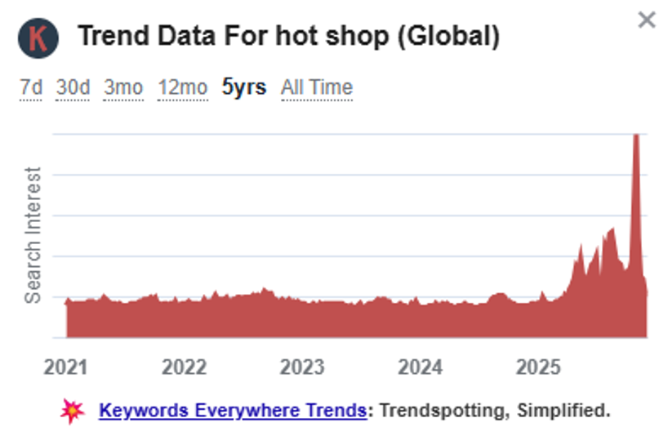Image resolution: width=668 pixels, height=427 pixels.
Task: Click the 2024 x-axis label
Action: 421,367
